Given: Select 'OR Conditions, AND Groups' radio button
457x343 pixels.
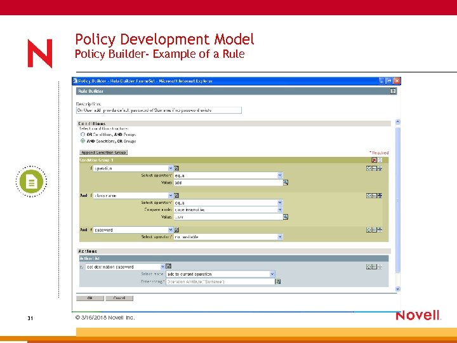Looking at the screenshot, I should pos(83,135).
